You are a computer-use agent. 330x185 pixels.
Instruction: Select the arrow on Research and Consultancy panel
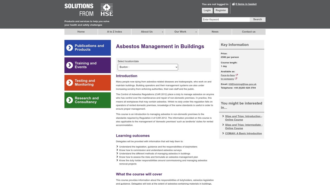tap(69, 100)
